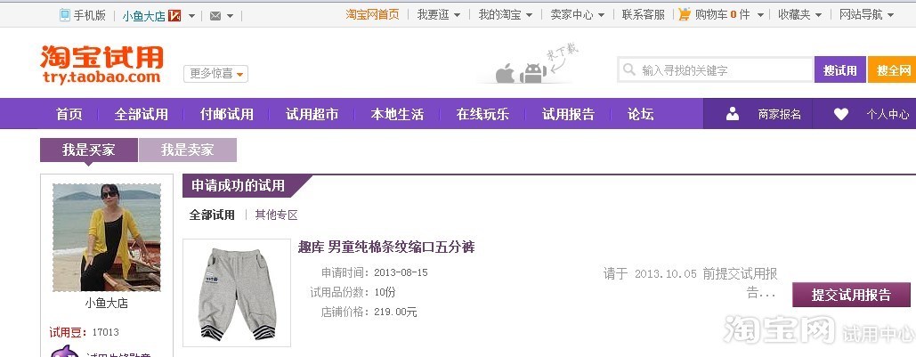This screenshot has height=357, width=916.
Task: Open the 卖家中心 dropdown
Action: point(578,14)
